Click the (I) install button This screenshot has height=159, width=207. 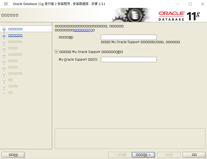coord(169,155)
